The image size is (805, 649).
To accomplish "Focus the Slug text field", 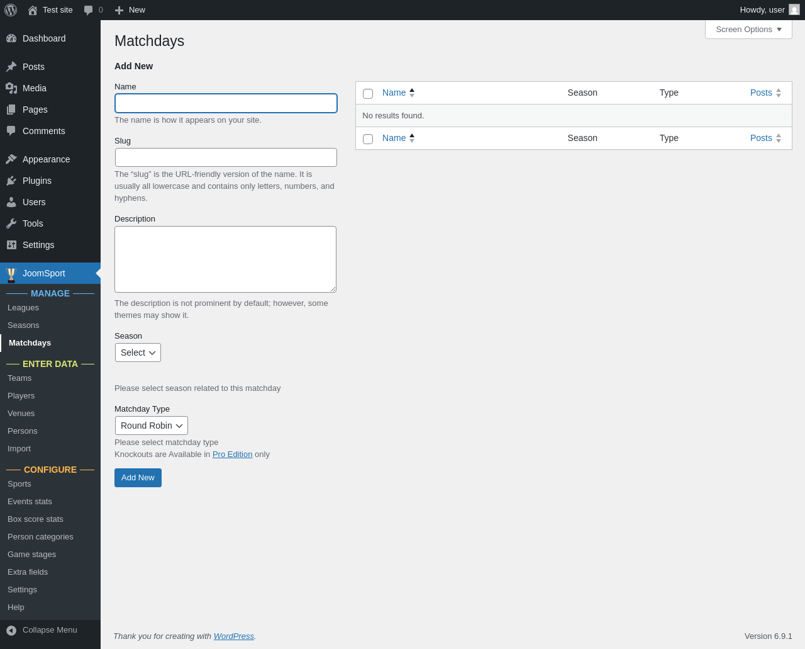I will point(226,157).
